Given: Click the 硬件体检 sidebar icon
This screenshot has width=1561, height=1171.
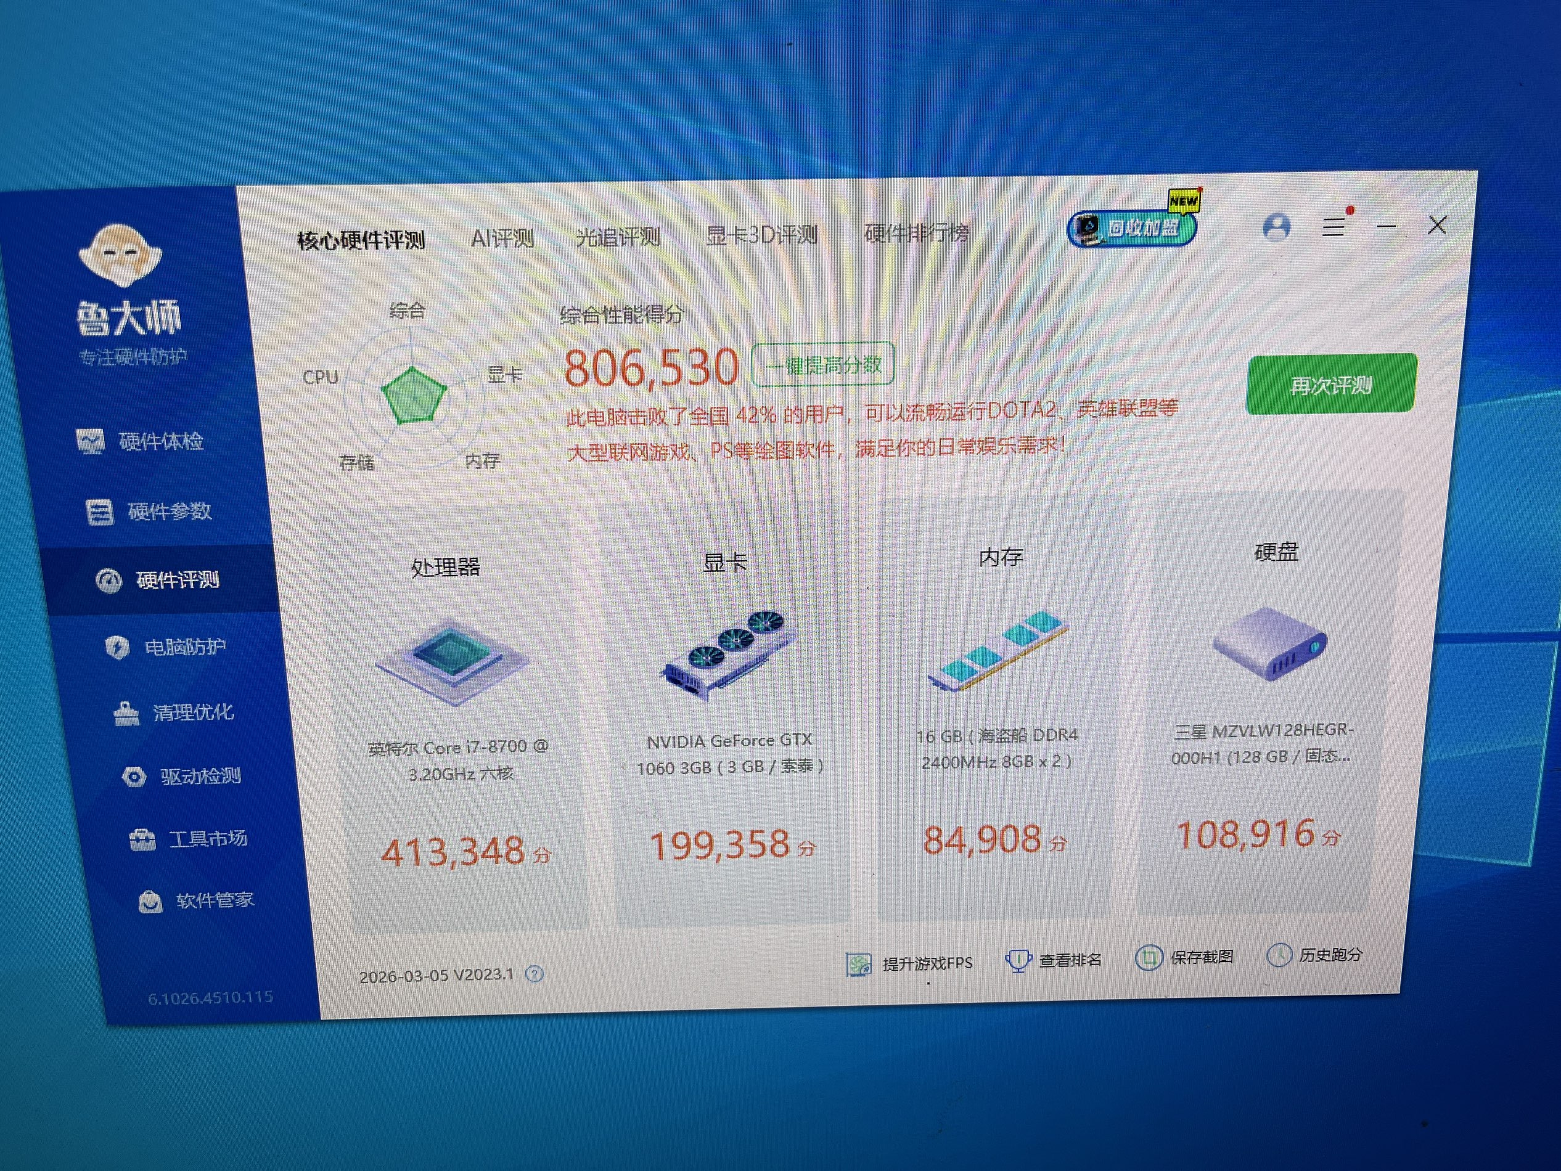Looking at the screenshot, I should [x=91, y=442].
